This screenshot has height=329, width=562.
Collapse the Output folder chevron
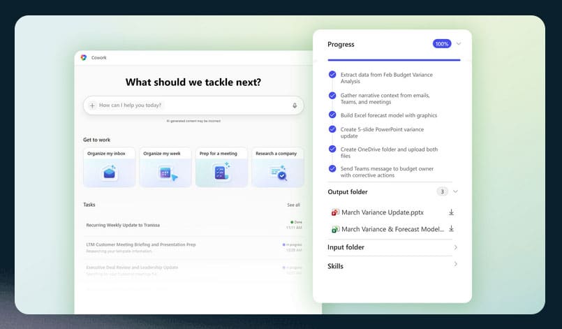(456, 191)
